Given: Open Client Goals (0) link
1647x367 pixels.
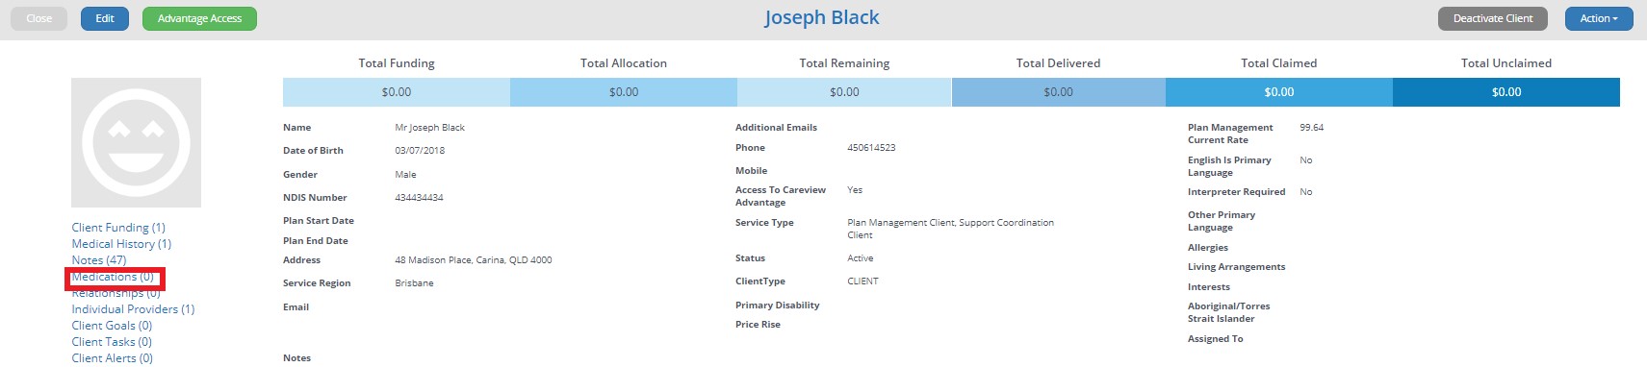Looking at the screenshot, I should coord(112,326).
